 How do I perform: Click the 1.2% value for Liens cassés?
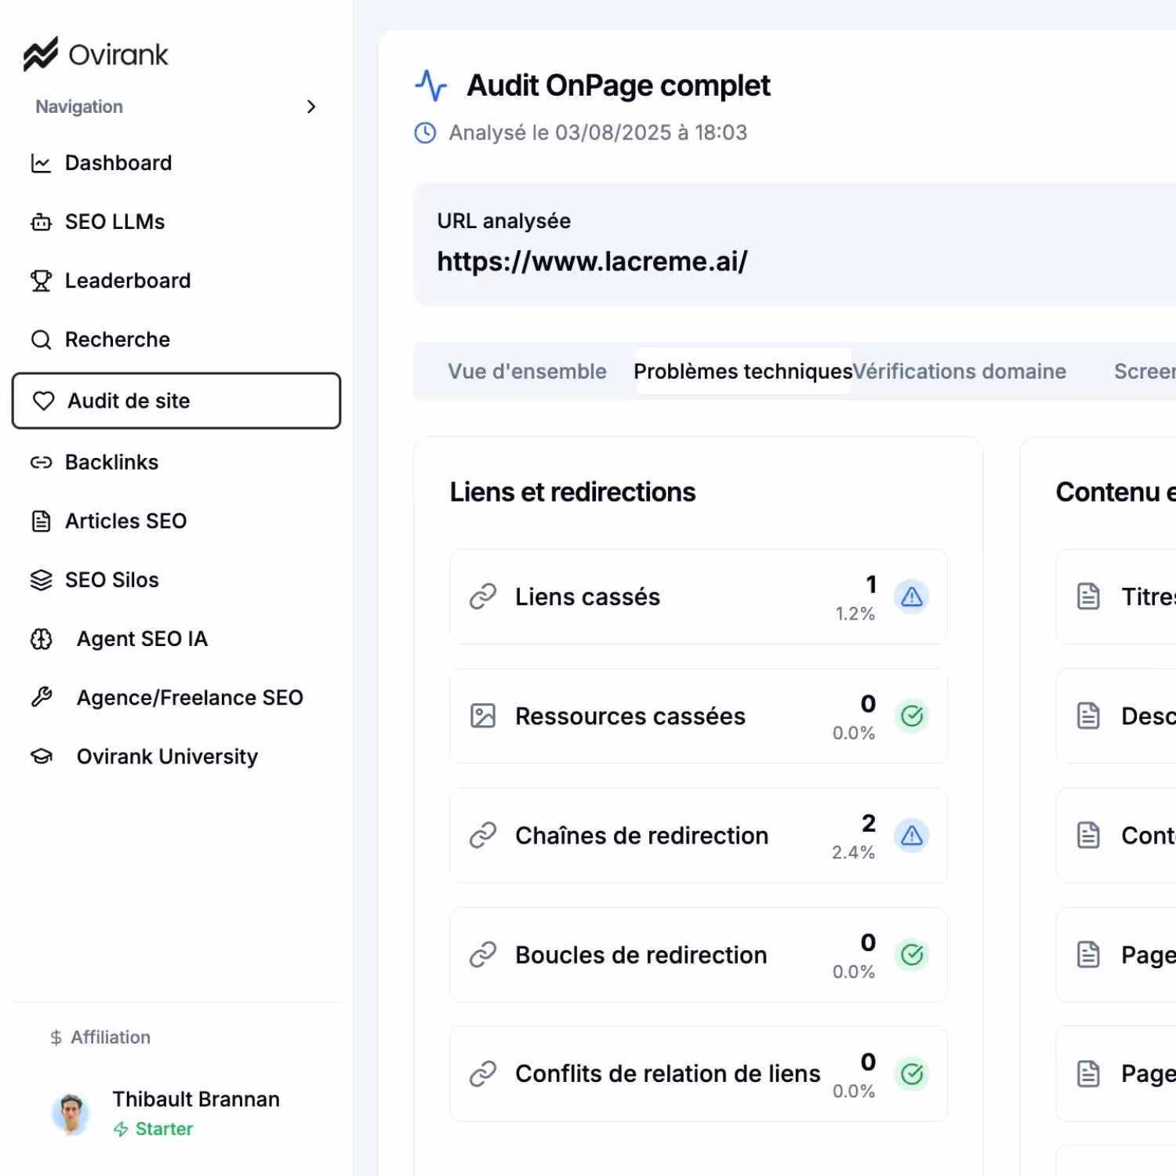pyautogui.click(x=855, y=614)
